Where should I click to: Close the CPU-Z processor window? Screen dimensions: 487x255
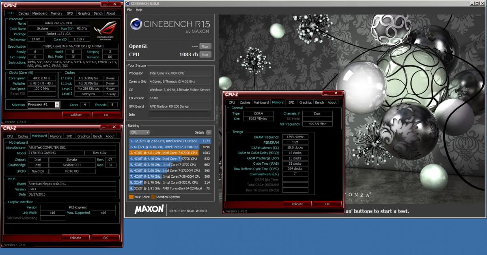click(114, 4)
